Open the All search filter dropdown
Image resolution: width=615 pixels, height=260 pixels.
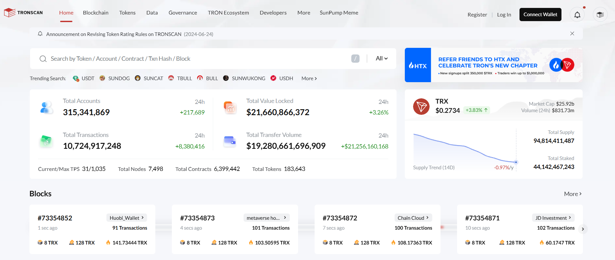coord(382,58)
